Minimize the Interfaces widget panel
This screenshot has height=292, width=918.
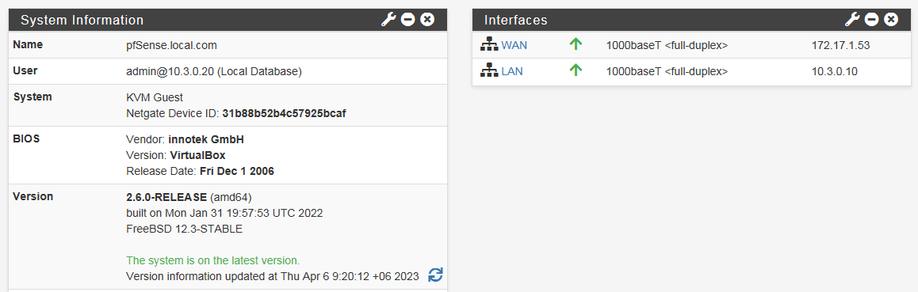(872, 20)
